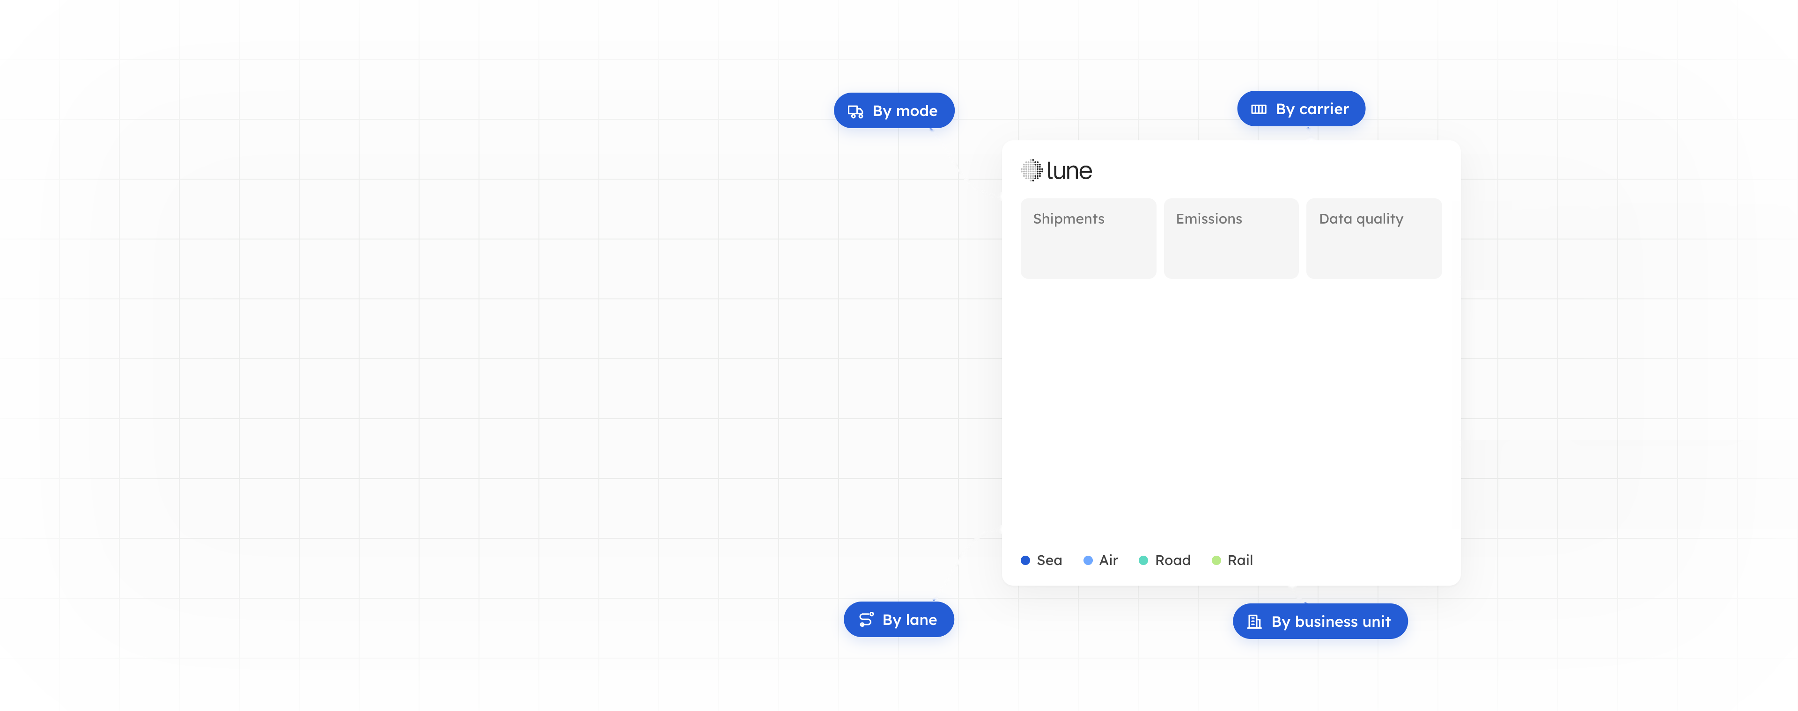This screenshot has width=1798, height=711.
Task: Click the green Rail legend dot
Action: [1216, 560]
